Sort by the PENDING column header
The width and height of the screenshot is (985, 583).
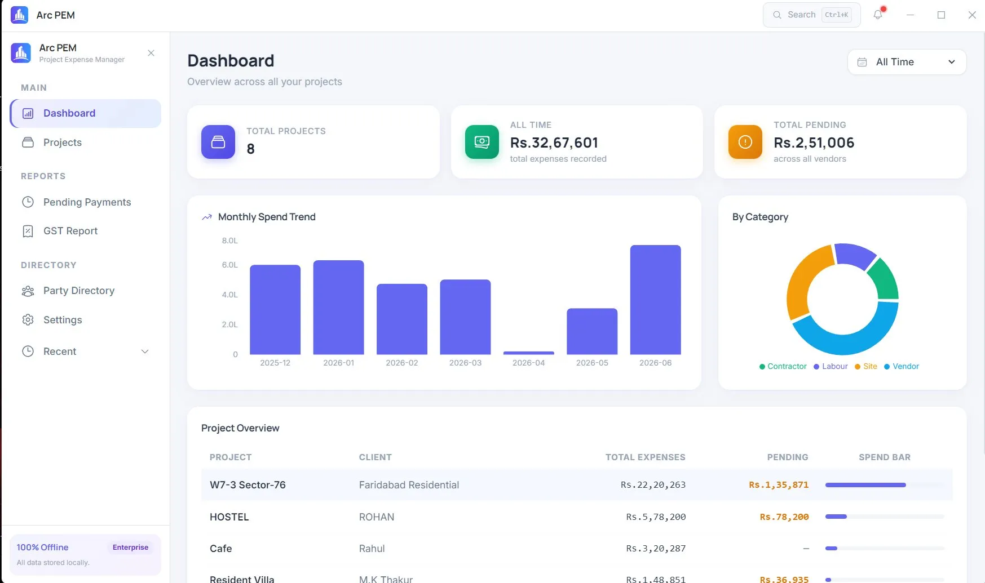coord(788,457)
